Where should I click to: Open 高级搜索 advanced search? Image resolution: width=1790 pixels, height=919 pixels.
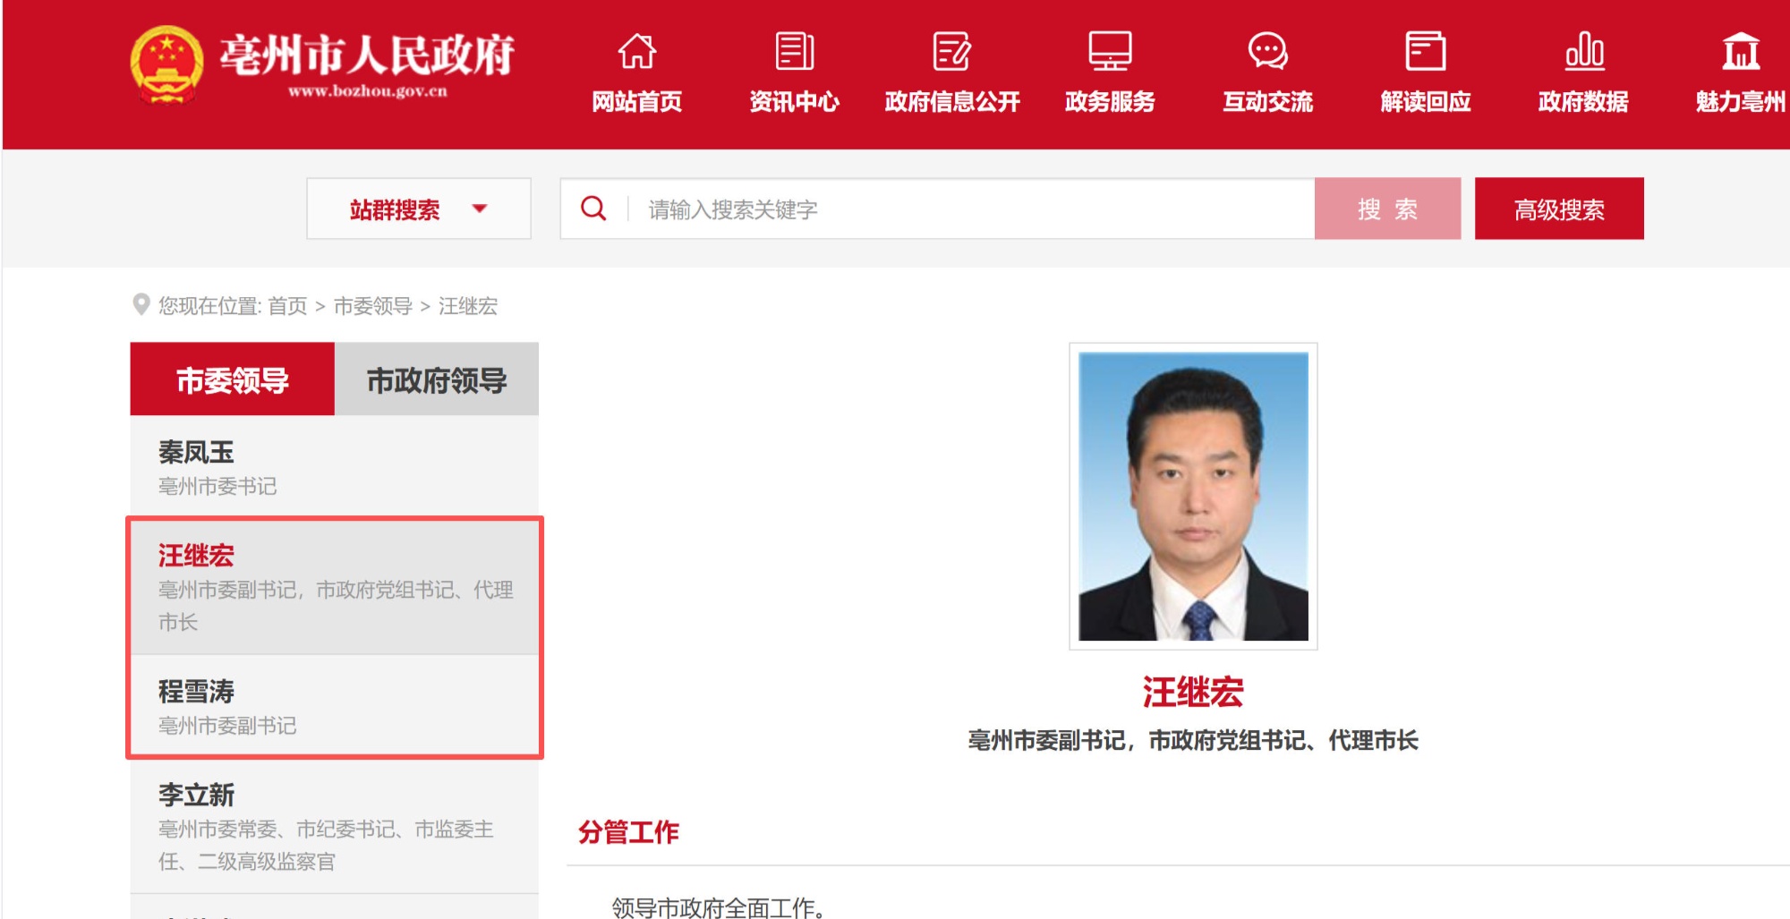pos(1558,208)
